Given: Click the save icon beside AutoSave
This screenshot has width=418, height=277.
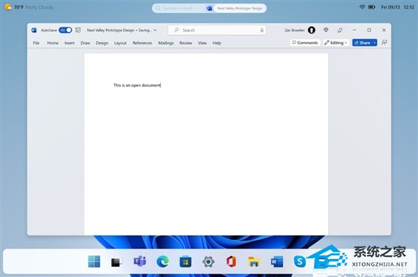Looking at the screenshot, I should [78, 30].
